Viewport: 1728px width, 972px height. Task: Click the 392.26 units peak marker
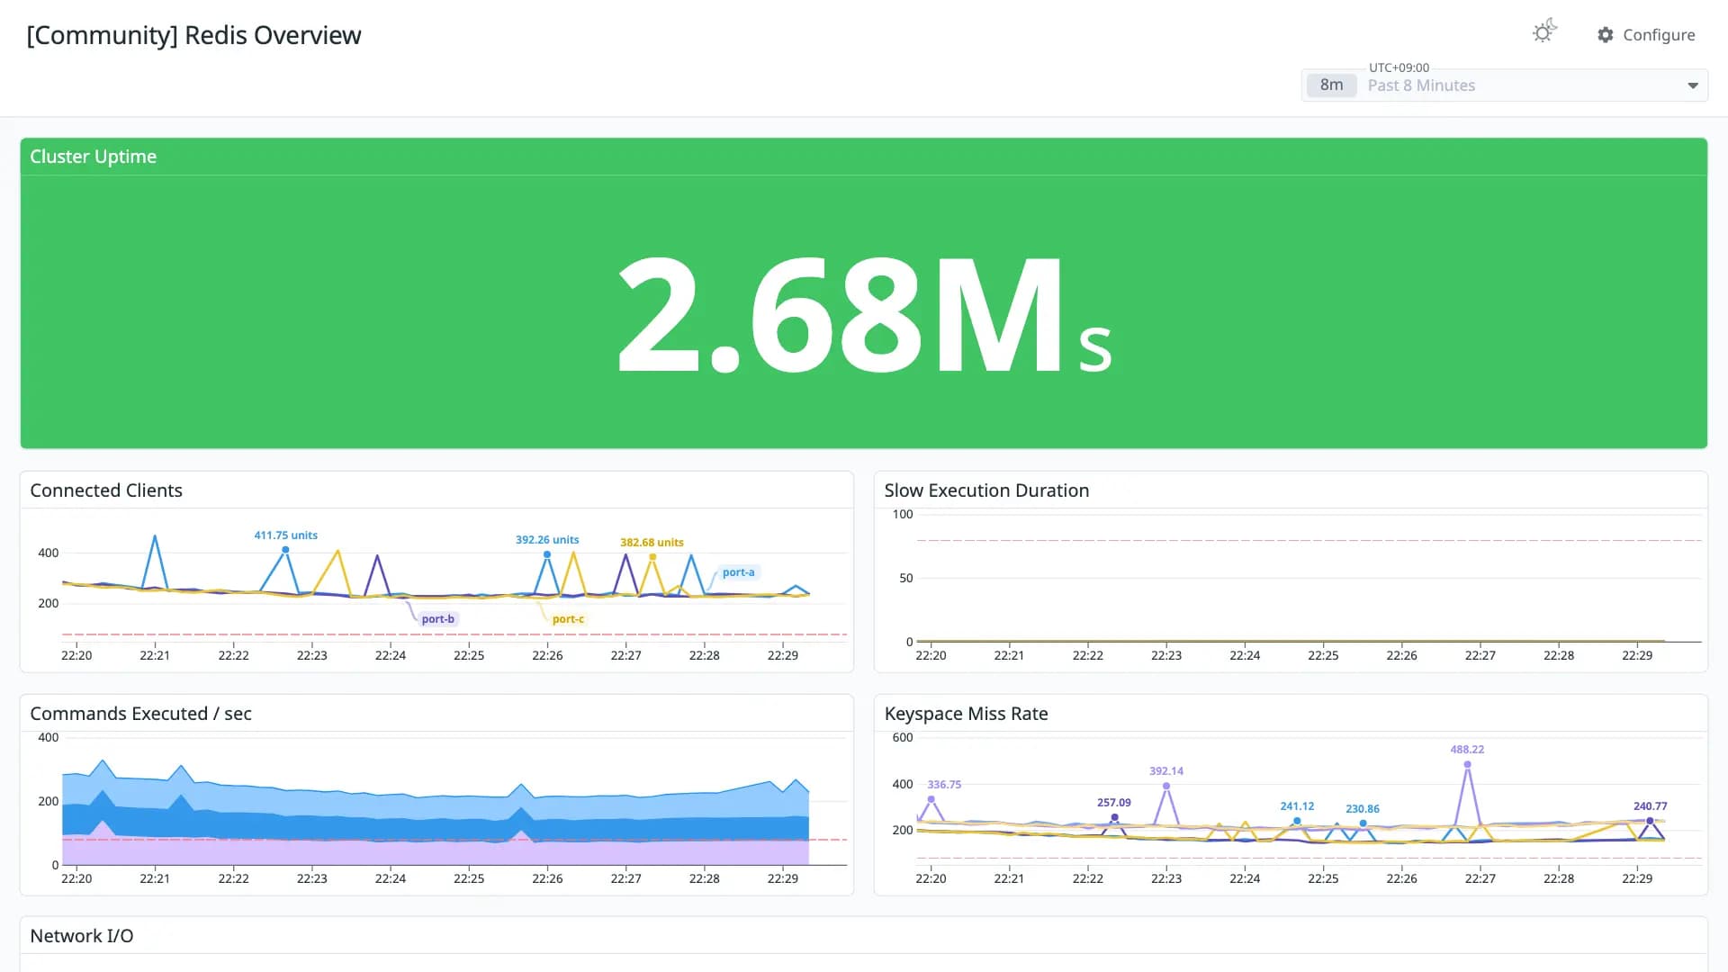[x=547, y=554]
